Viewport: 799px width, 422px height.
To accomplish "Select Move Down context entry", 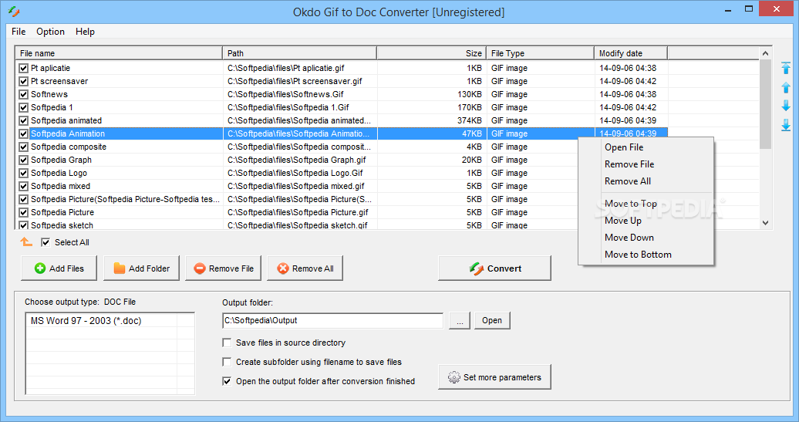I will 646,238.
